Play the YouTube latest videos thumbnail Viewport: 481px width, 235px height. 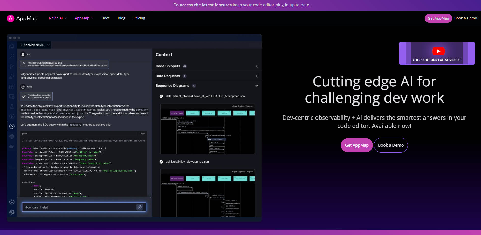[438, 51]
